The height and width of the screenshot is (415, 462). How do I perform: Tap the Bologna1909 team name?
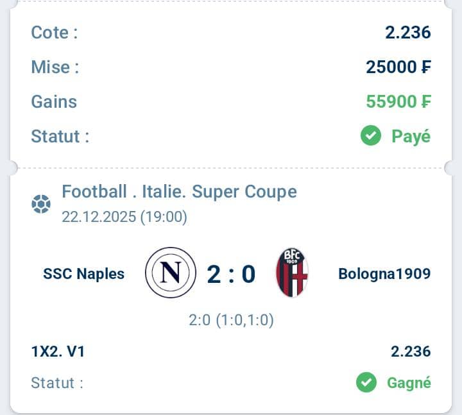coord(384,274)
